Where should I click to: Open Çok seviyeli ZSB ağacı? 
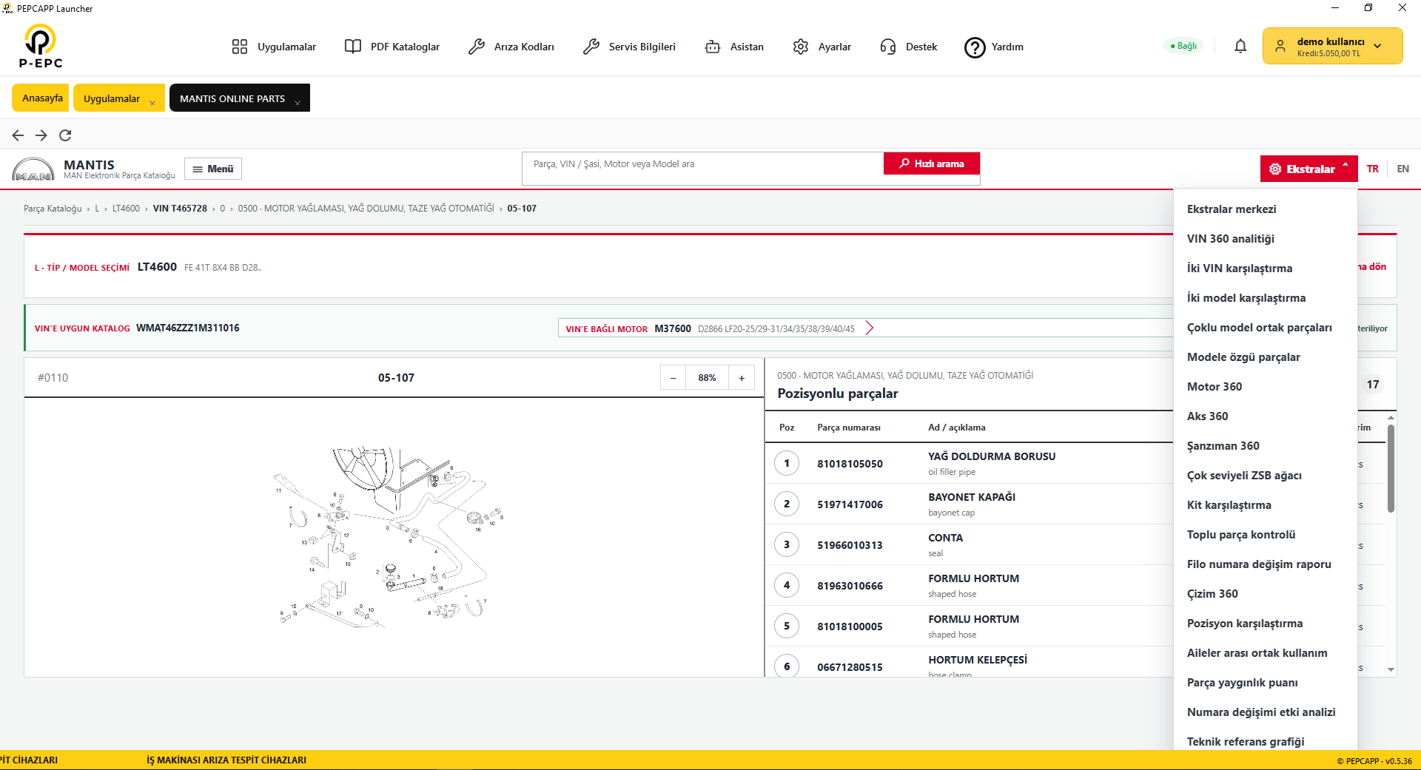[x=1265, y=476]
